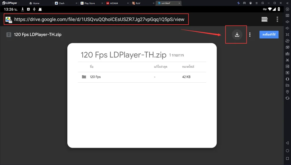Click the ชื่อ name column header
The image size is (291, 165).
click(x=92, y=67)
